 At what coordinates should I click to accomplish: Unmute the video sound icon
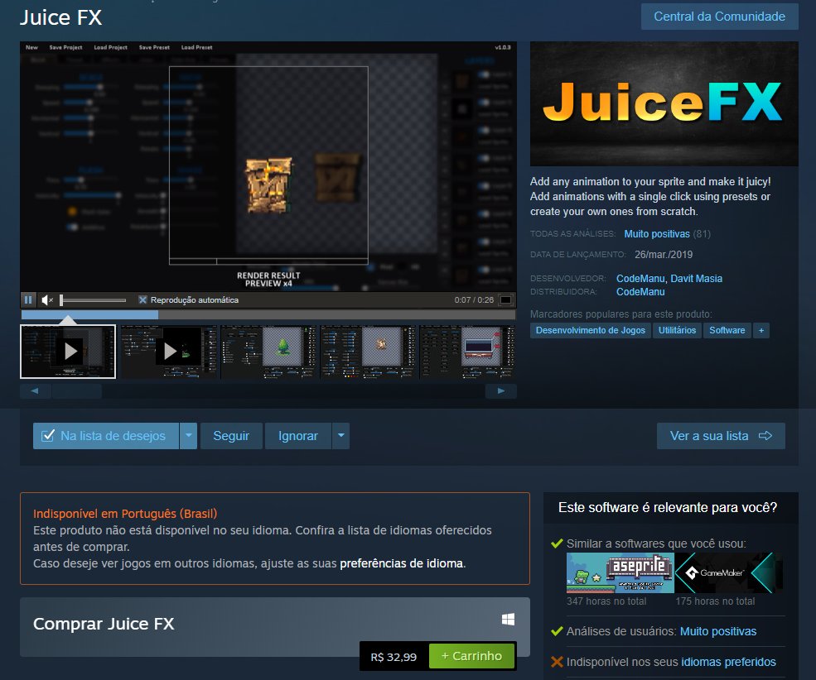tap(47, 299)
